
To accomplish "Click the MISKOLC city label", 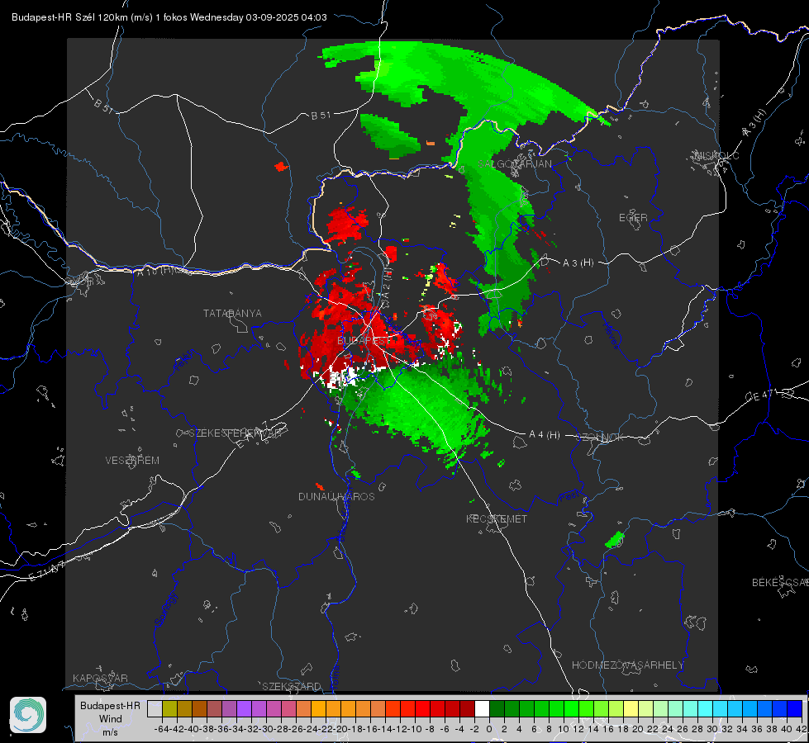I will 716,156.
